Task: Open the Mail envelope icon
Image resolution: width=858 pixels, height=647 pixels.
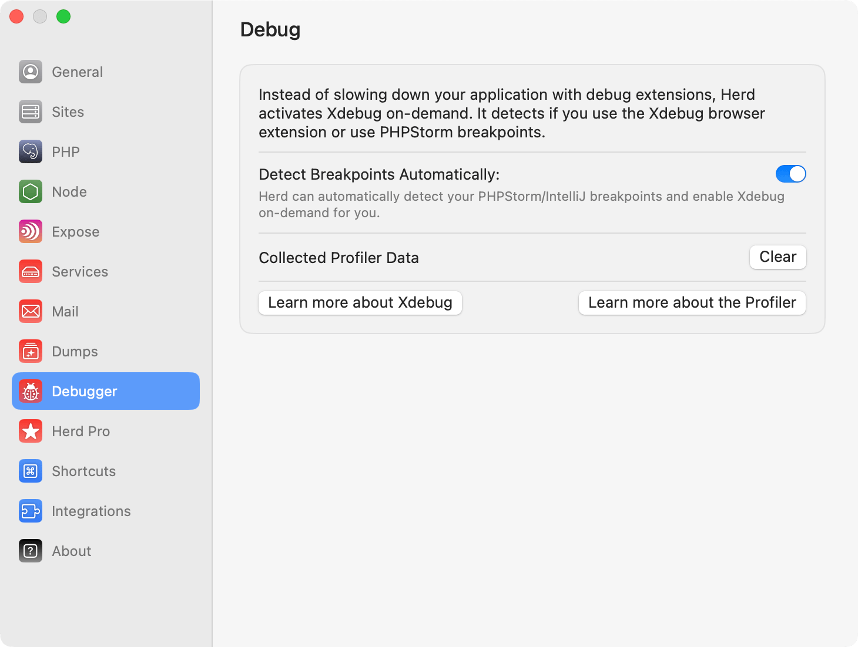Action: point(30,311)
